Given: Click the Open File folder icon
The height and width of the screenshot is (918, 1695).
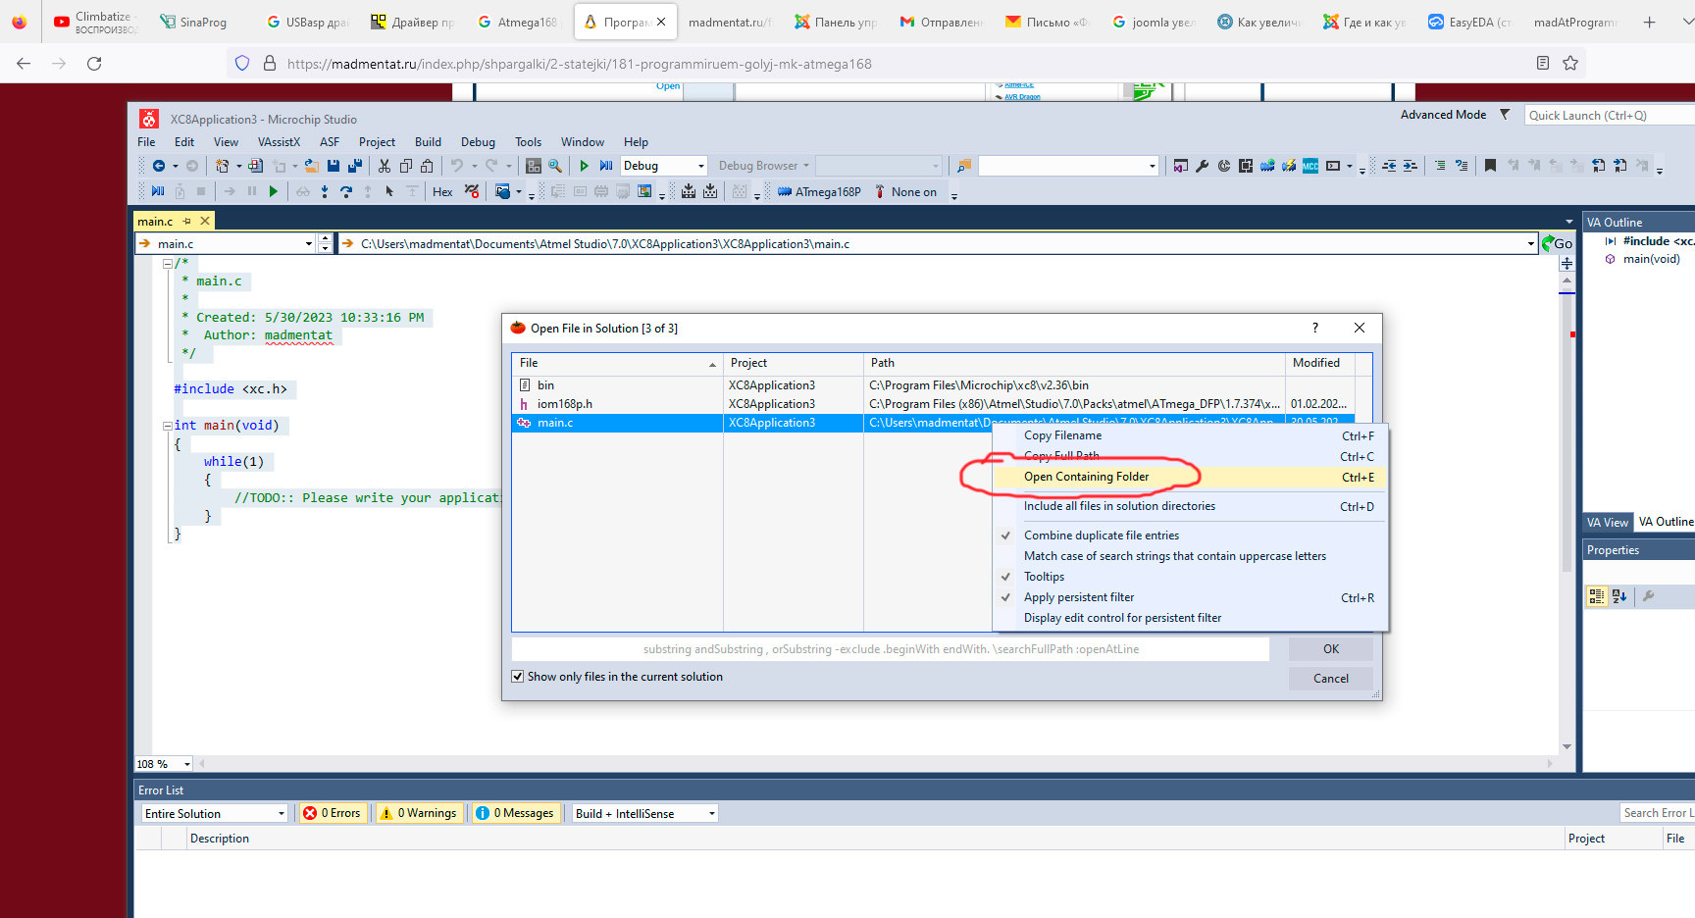Looking at the screenshot, I should (x=311, y=166).
